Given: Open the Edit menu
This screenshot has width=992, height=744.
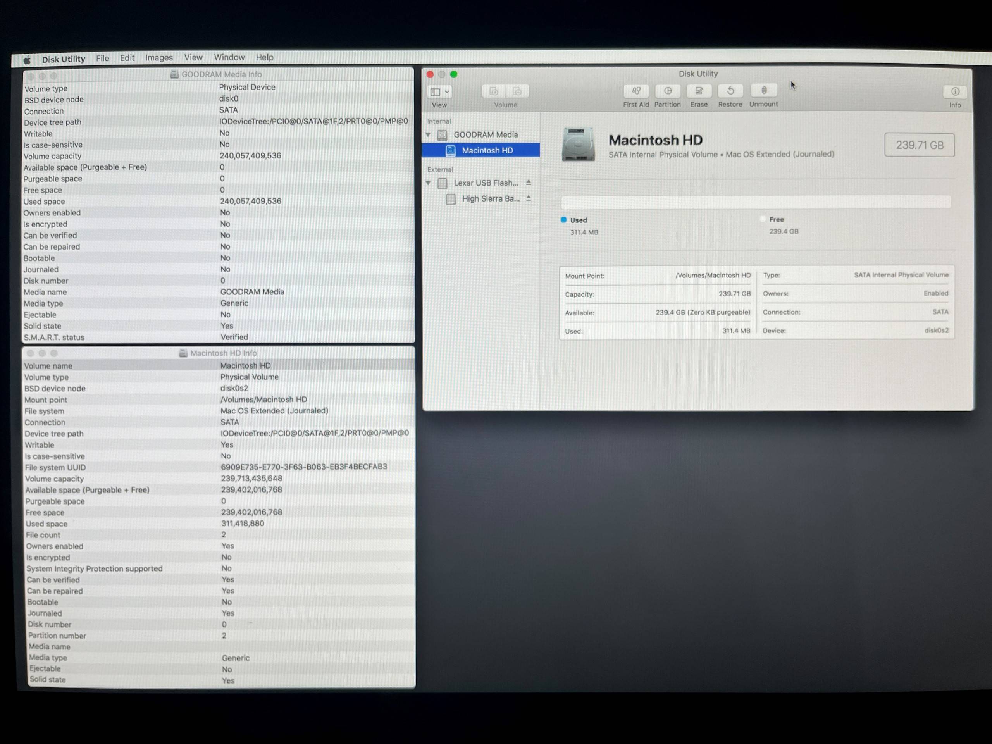Looking at the screenshot, I should (x=127, y=58).
